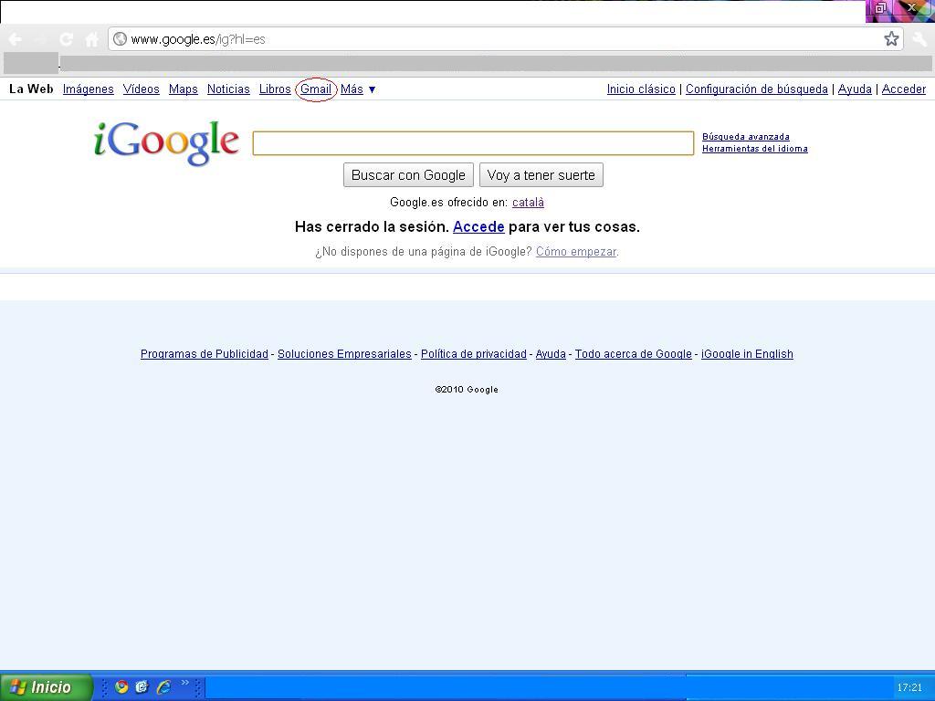Open Política de privacidad footer link

(x=474, y=353)
